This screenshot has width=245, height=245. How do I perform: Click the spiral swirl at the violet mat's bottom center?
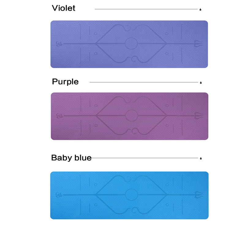[134, 59]
